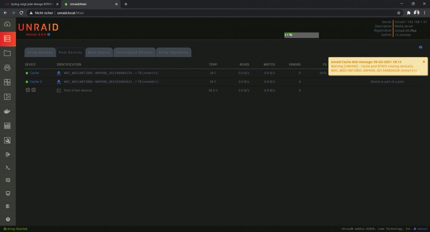The width and height of the screenshot is (430, 232).
Task: Click the green status dot for Cache
Action: (x=27, y=73)
